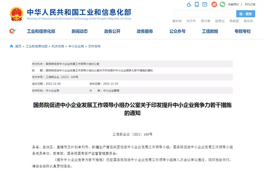Click the 统一搜索 button
The image size is (264, 176).
(x=246, y=14)
